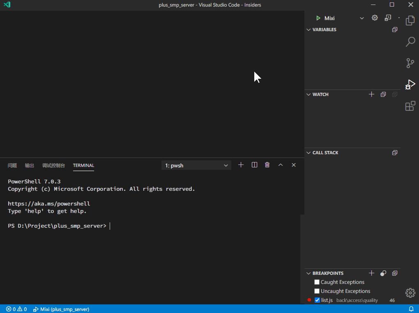Switch to the 调试控制台 tab

click(53, 165)
